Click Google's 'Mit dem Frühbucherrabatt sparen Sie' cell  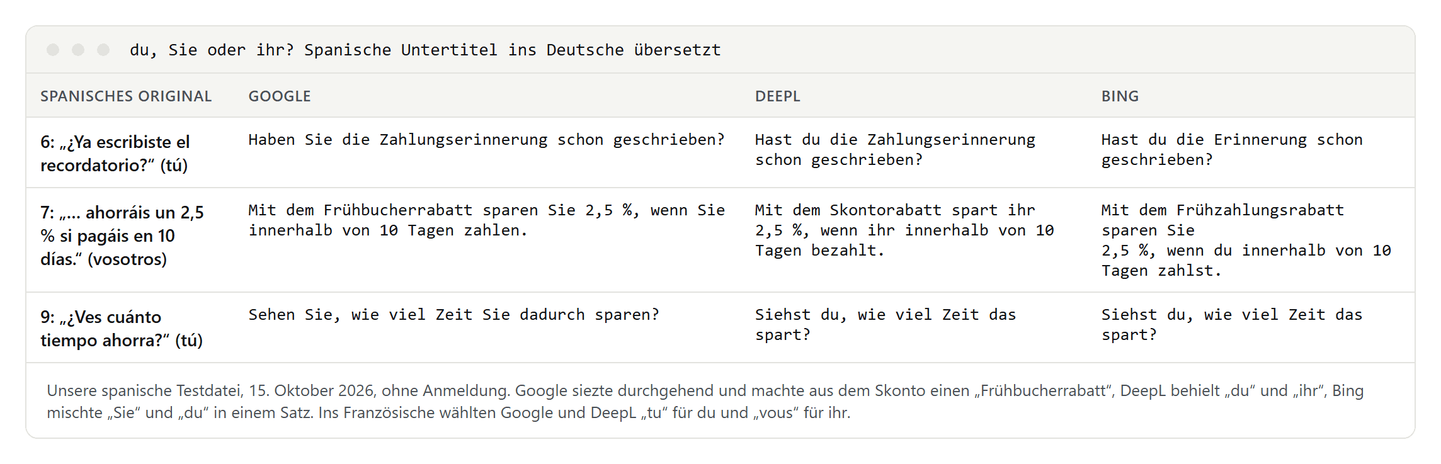pyautogui.click(x=486, y=220)
